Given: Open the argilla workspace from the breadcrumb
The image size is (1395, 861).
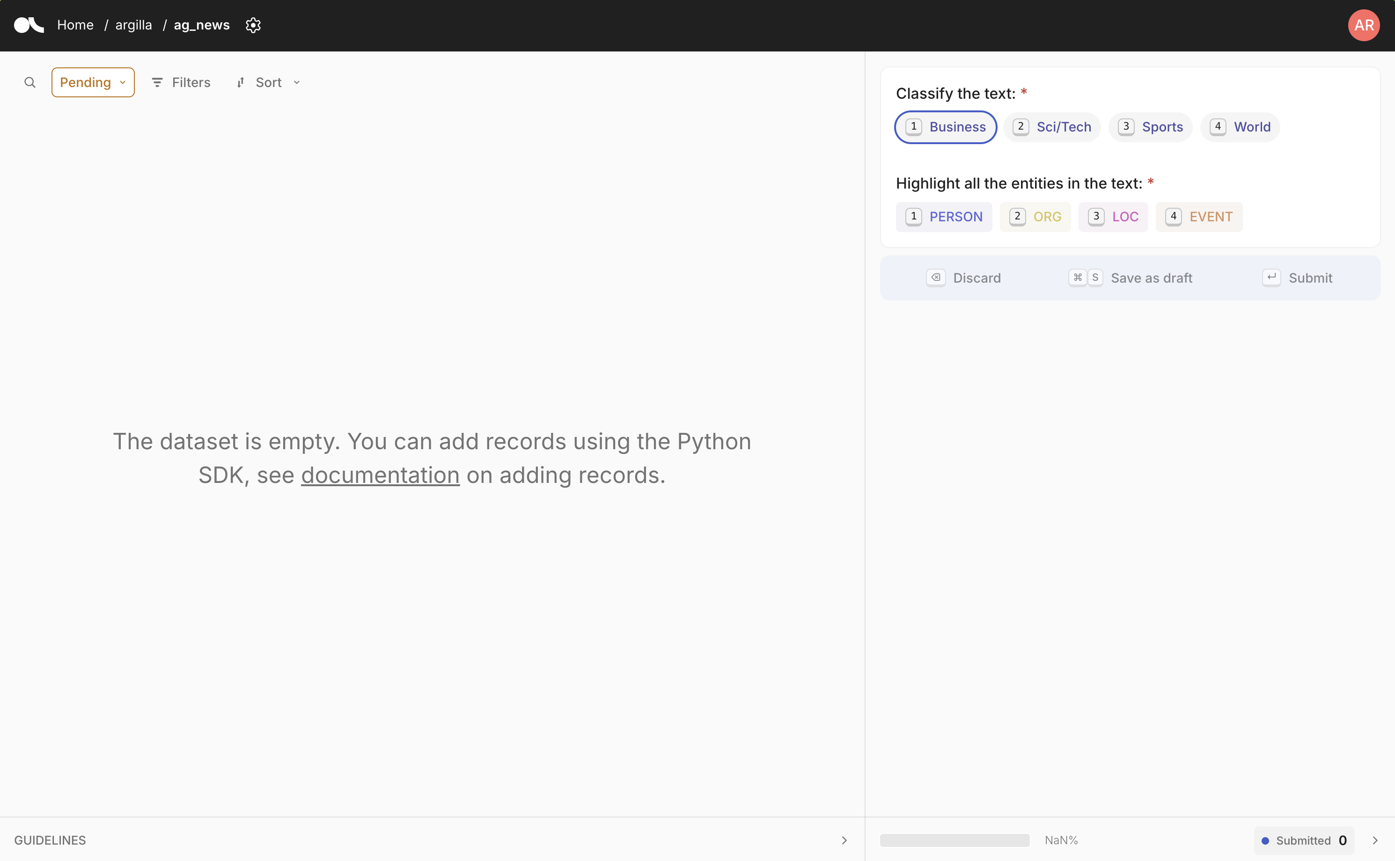Looking at the screenshot, I should point(133,25).
